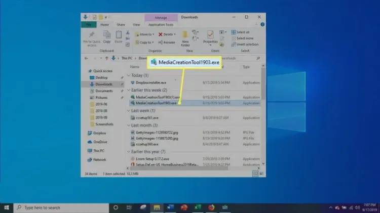Open the Delete dropdown arrow
The width and height of the screenshot is (380, 213).
point(175,34)
